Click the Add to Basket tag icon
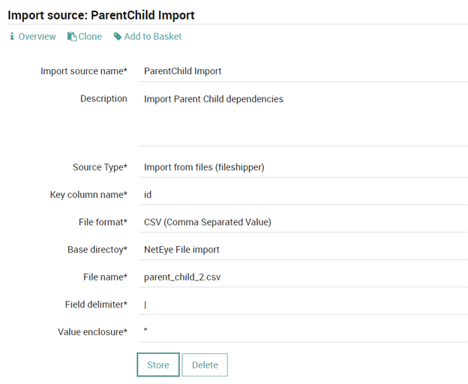The height and width of the screenshot is (384, 468). pyautogui.click(x=118, y=37)
